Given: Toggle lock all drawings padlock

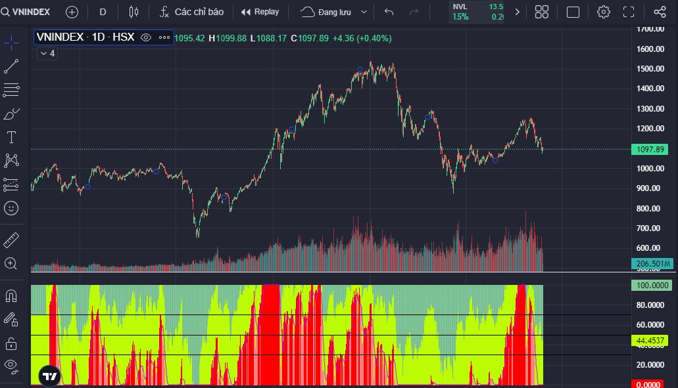Looking at the screenshot, I should click(x=11, y=343).
